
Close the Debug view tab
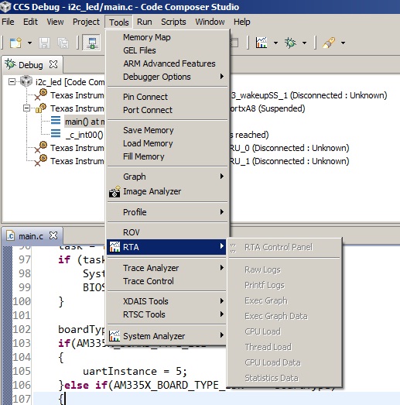(53, 64)
